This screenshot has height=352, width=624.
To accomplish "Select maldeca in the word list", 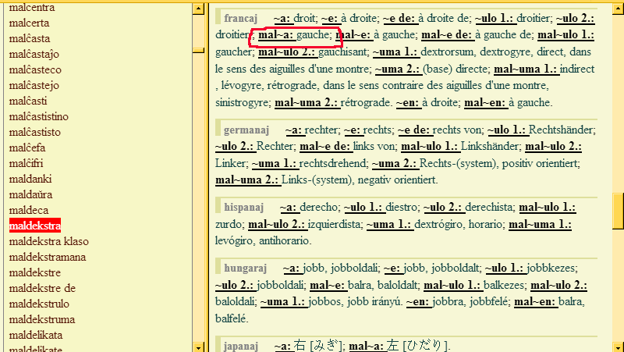I will point(29,210).
